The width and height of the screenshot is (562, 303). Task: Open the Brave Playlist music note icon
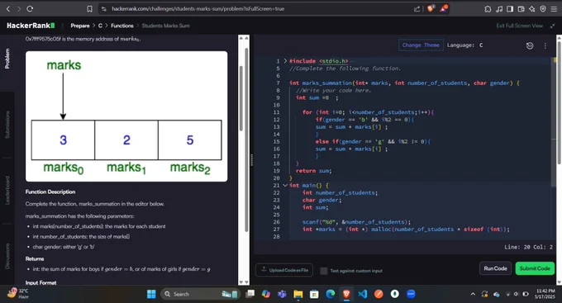coord(499,9)
